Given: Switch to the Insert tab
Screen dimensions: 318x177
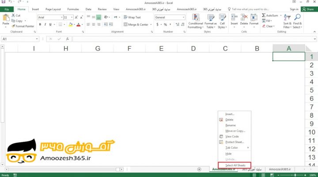Looking at the screenshot, I should 35,9.
